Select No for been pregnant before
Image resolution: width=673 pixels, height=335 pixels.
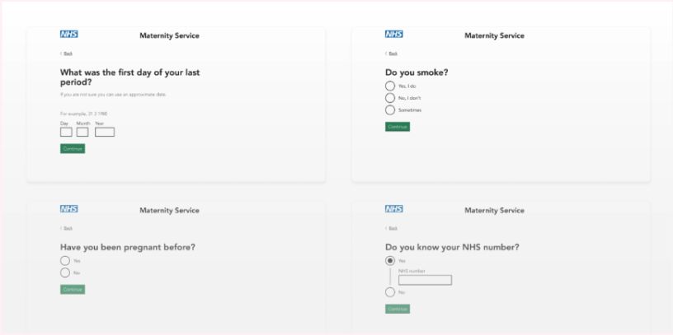[x=65, y=272]
